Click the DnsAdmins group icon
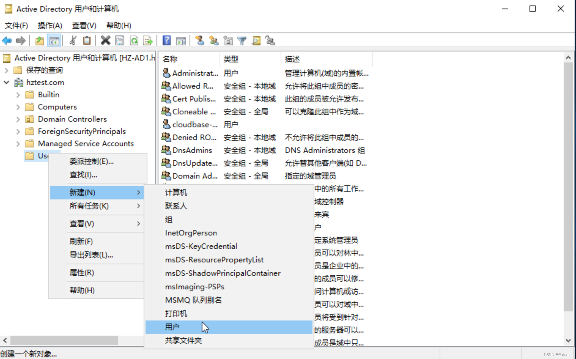The image size is (576, 359). pos(166,150)
